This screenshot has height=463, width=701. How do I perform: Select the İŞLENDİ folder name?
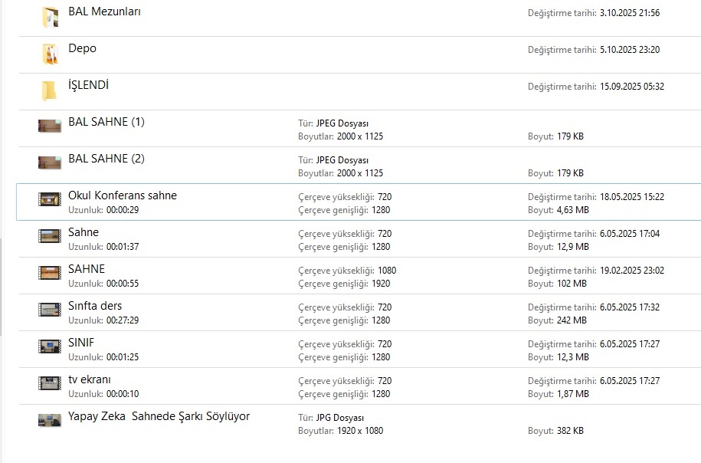point(88,85)
